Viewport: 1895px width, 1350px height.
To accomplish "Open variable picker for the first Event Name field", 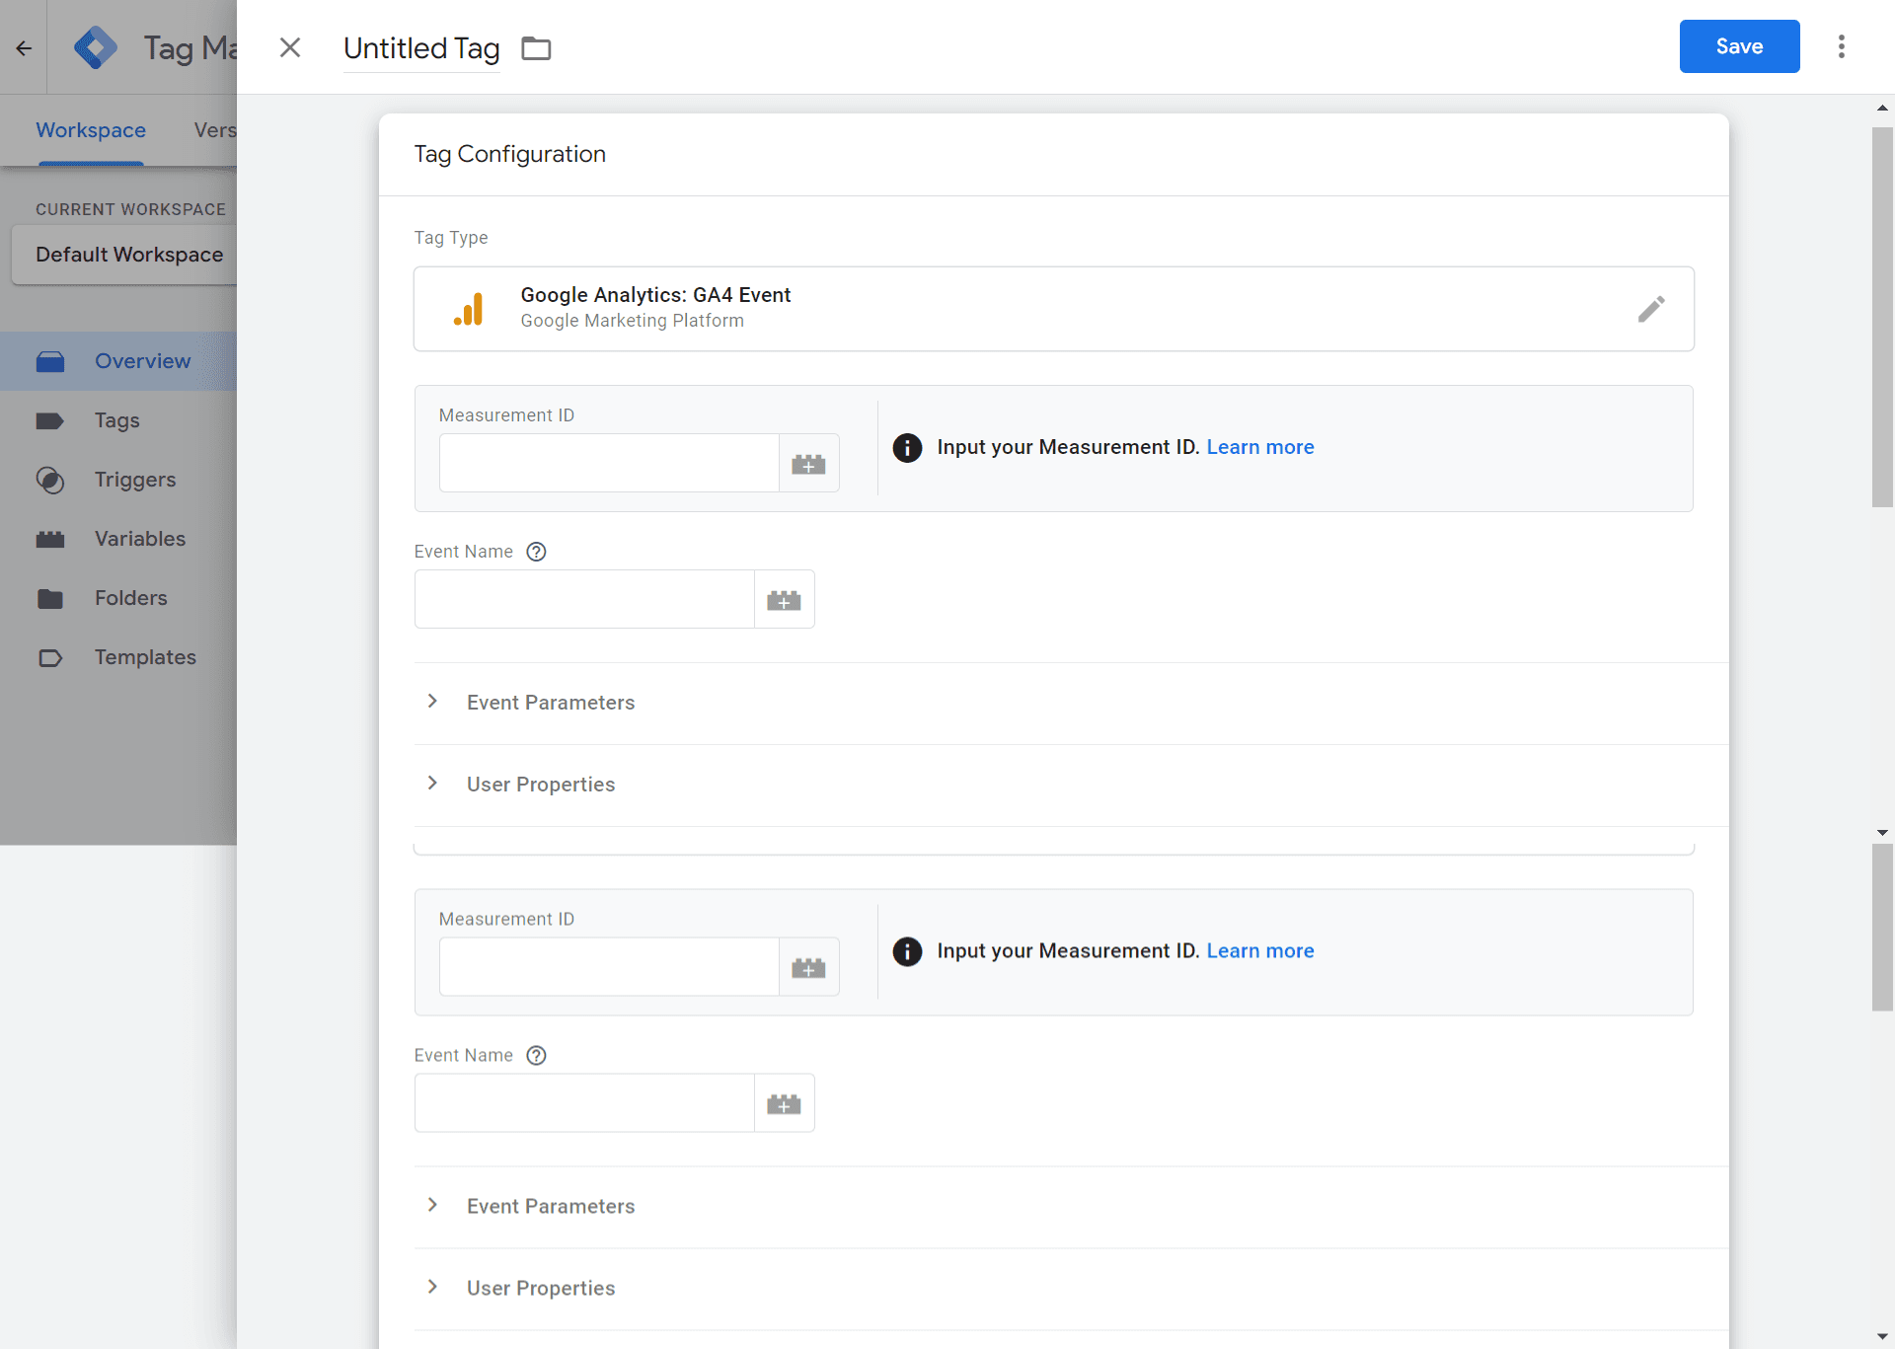I will coord(784,600).
